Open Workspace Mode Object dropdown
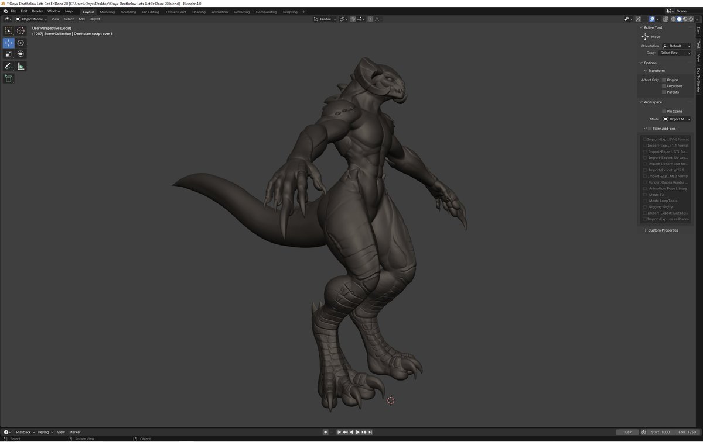703x442 pixels. tap(677, 119)
